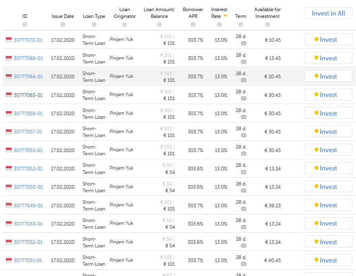Viewport: 356px width, 276px height.
Task: Sort the table by Borrower APR header
Action: [193, 13]
